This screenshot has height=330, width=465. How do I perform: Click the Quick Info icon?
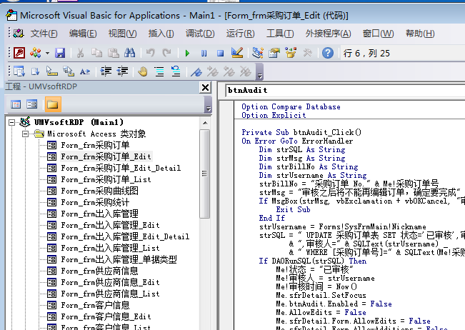52,71
